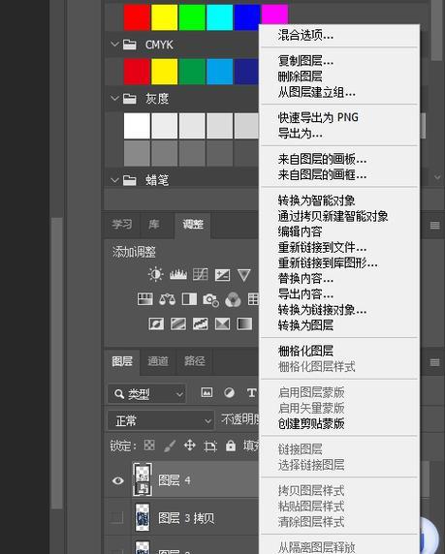Add an Invert adjustment icon
This screenshot has width=445, height=554.
point(156,323)
